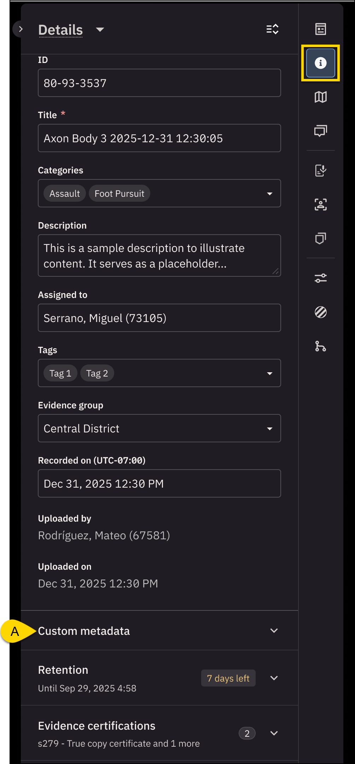Click into the Title input field

click(x=159, y=138)
